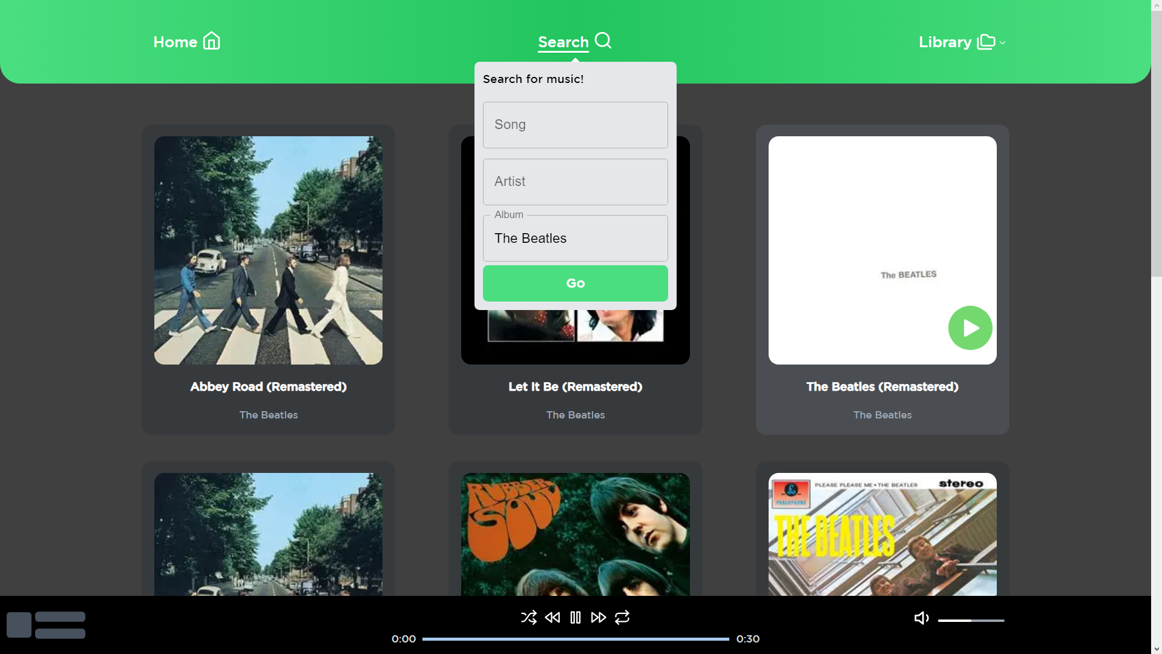1162x654 pixels.
Task: Open the second-row Abbey Road album cover
Action: tap(268, 534)
